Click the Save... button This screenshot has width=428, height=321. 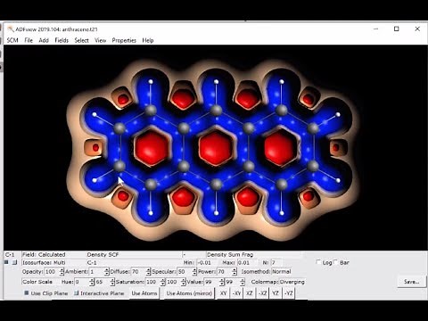pyautogui.click(x=411, y=282)
